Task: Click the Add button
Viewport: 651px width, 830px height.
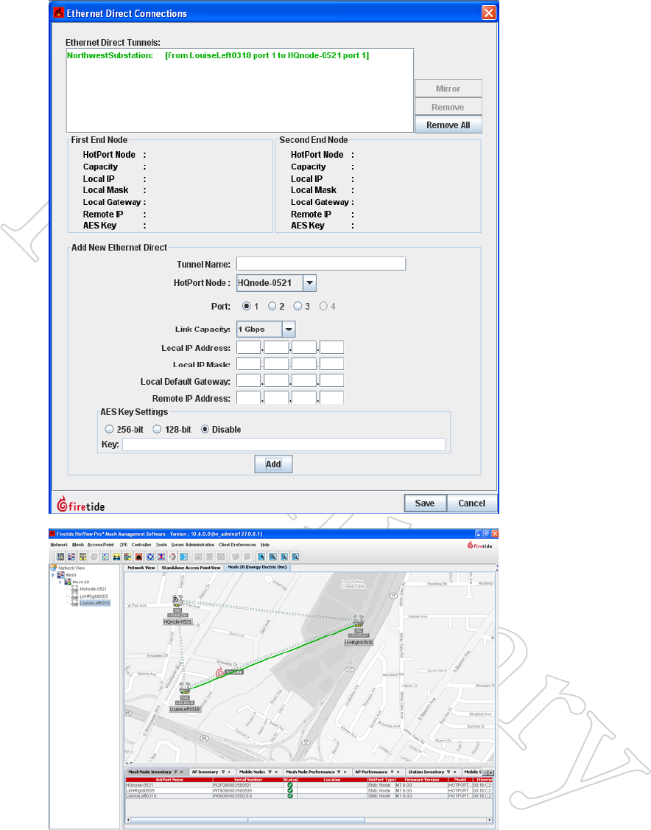Action: tap(273, 464)
